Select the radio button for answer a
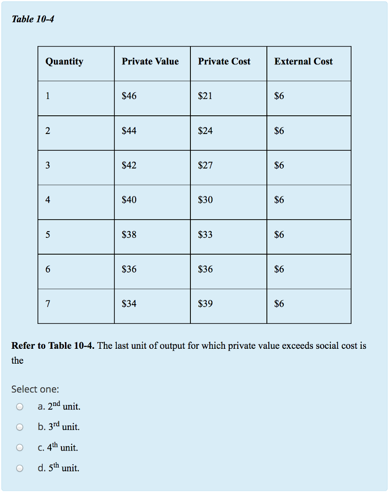The image size is (389, 492). tap(19, 406)
